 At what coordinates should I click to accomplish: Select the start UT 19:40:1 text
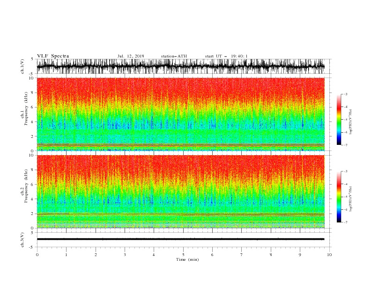coord(226,56)
